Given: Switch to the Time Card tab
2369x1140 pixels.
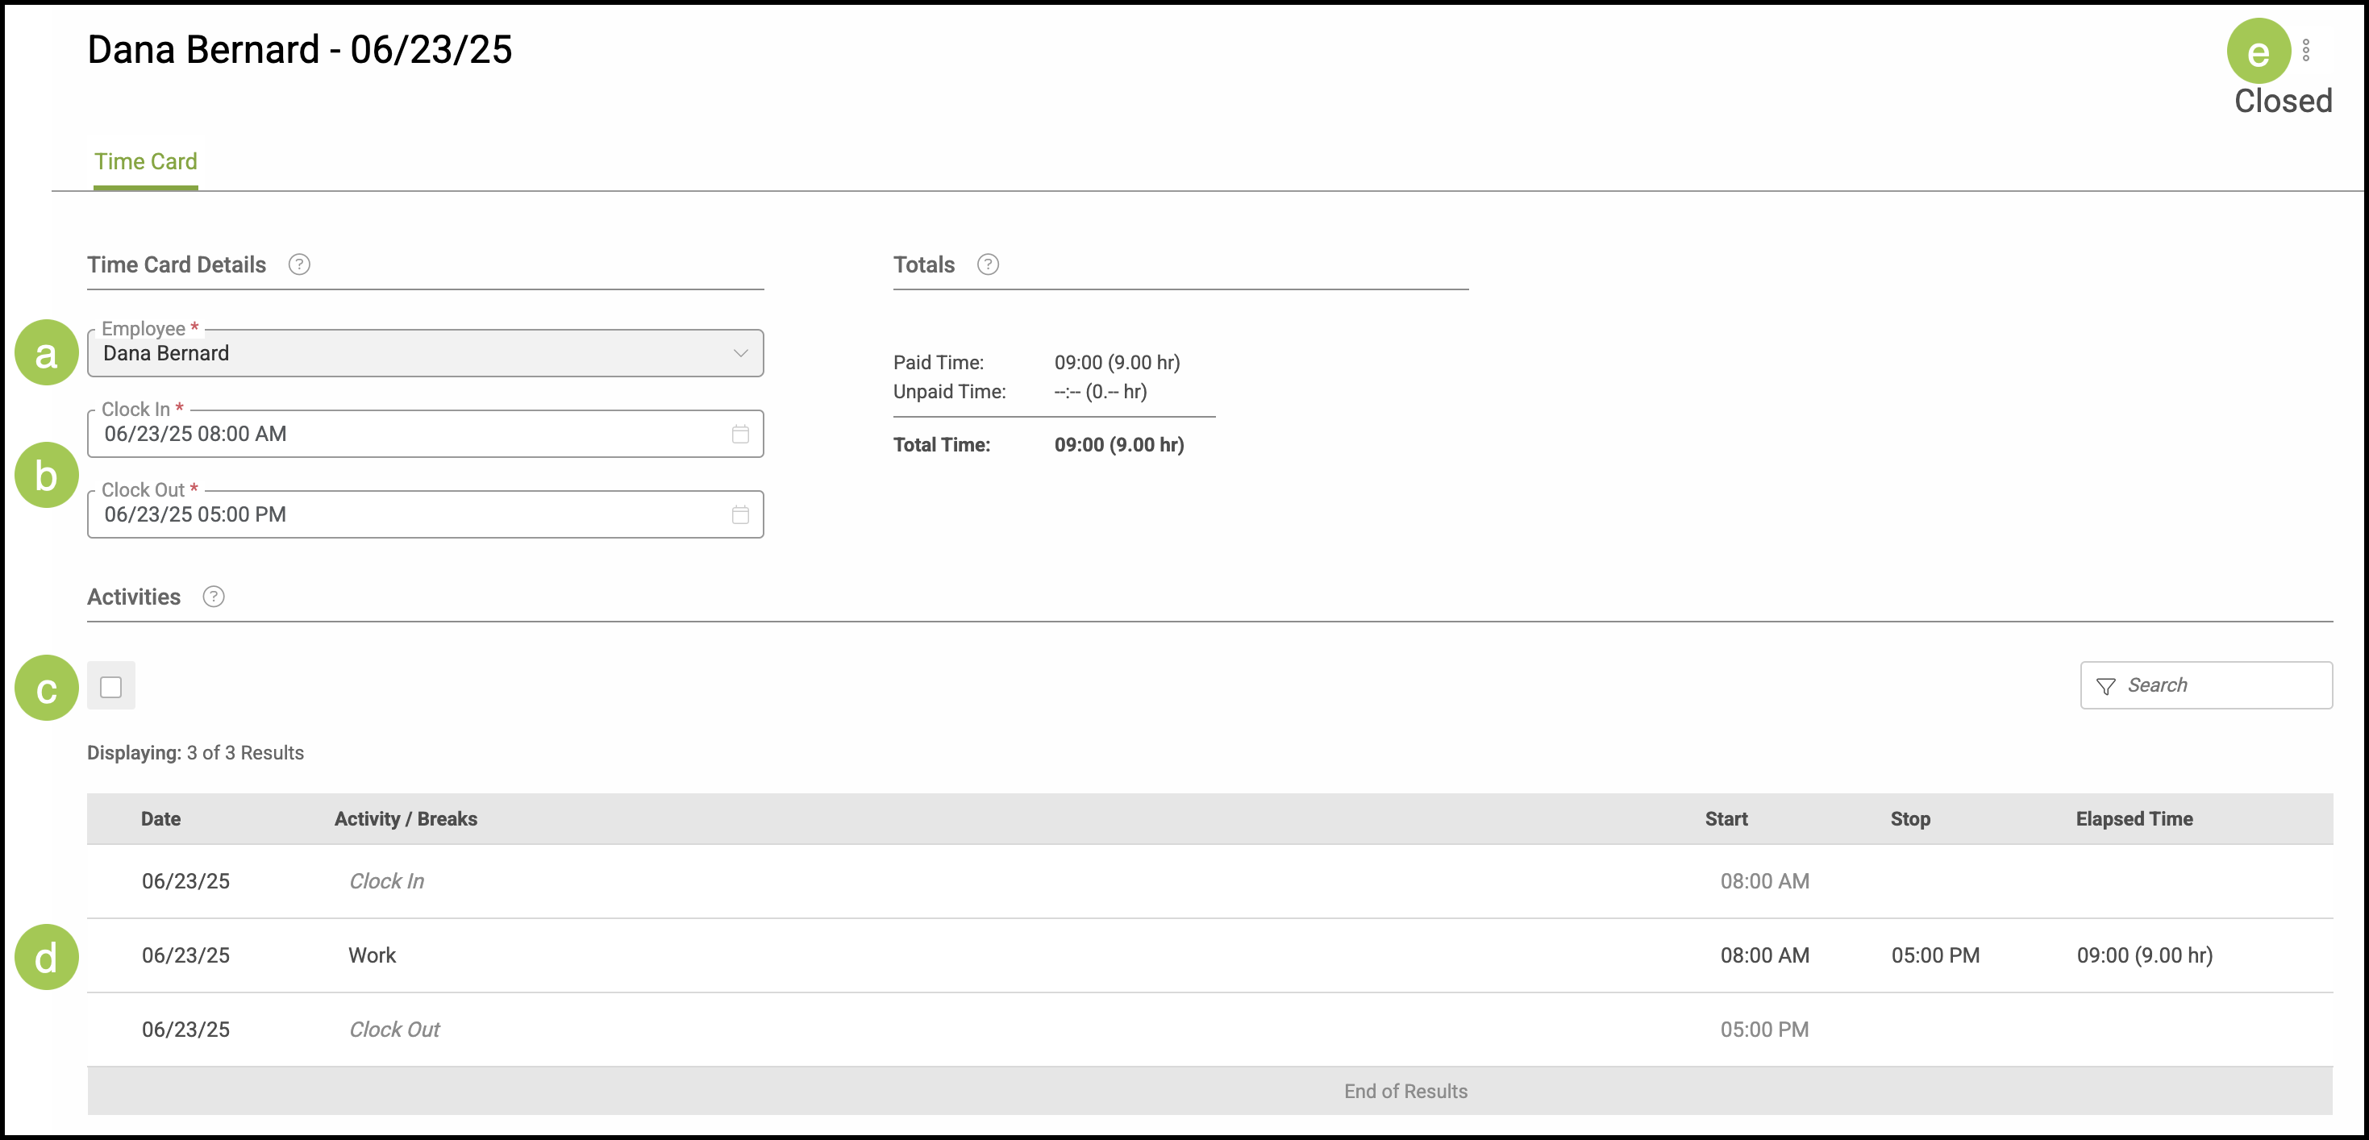Looking at the screenshot, I should point(145,162).
